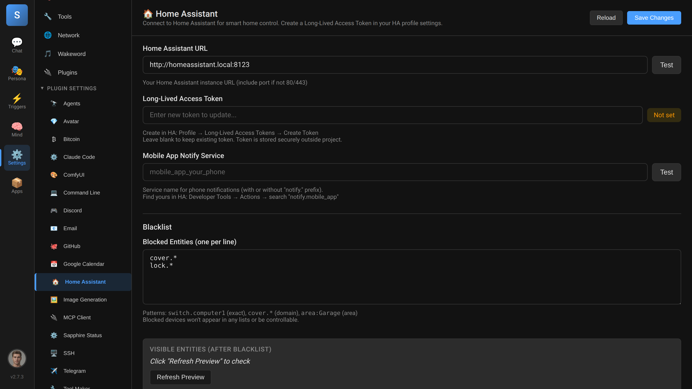Image resolution: width=692 pixels, height=389 pixels.
Task: Focus the Home Assistant URL field
Action: (x=395, y=65)
